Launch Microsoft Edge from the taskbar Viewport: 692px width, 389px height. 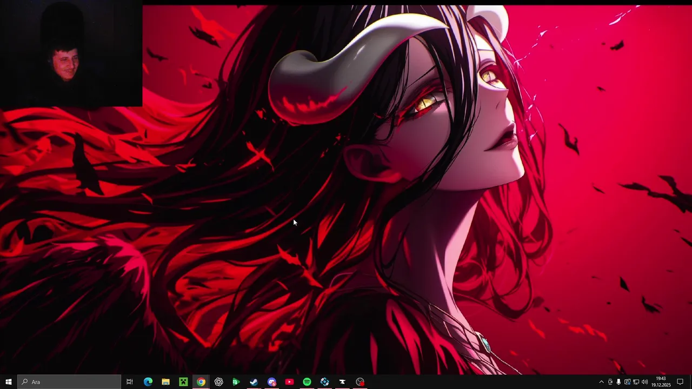click(x=148, y=382)
